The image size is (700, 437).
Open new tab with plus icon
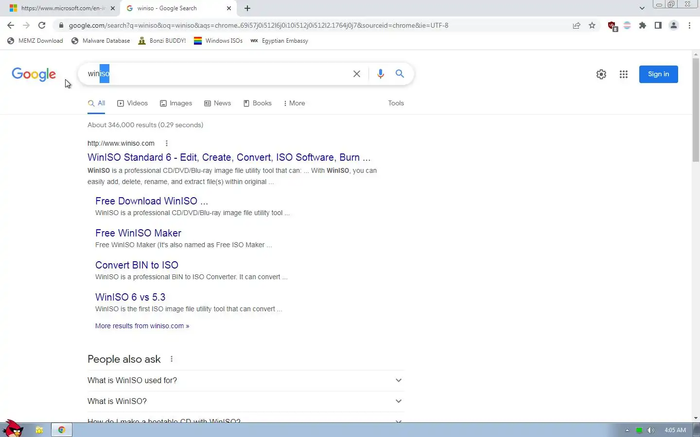pyautogui.click(x=247, y=8)
